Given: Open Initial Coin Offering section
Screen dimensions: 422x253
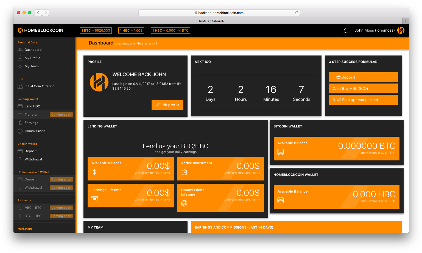Looking at the screenshot, I should point(36,86).
